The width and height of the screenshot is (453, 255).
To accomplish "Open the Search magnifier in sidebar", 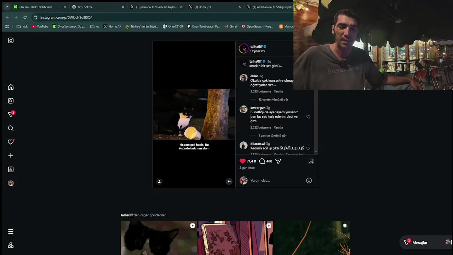I will pos(11,128).
